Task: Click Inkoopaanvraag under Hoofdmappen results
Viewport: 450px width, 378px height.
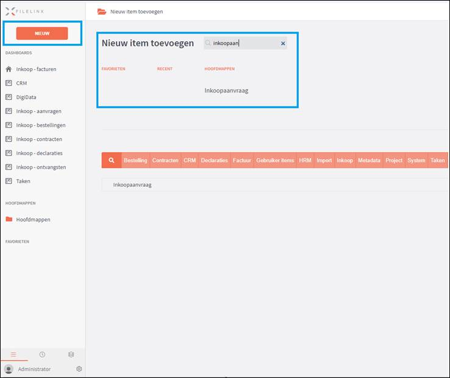Action: pos(226,91)
